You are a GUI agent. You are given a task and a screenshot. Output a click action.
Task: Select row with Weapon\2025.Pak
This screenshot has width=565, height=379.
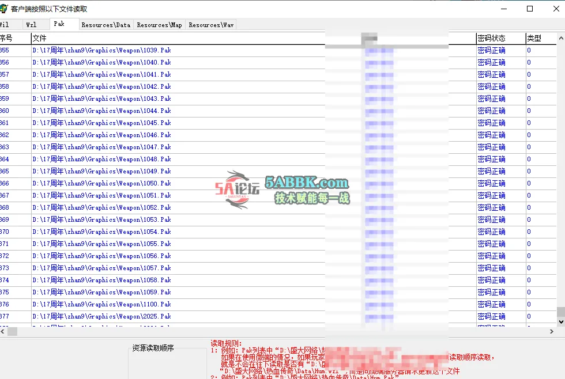[278, 316]
